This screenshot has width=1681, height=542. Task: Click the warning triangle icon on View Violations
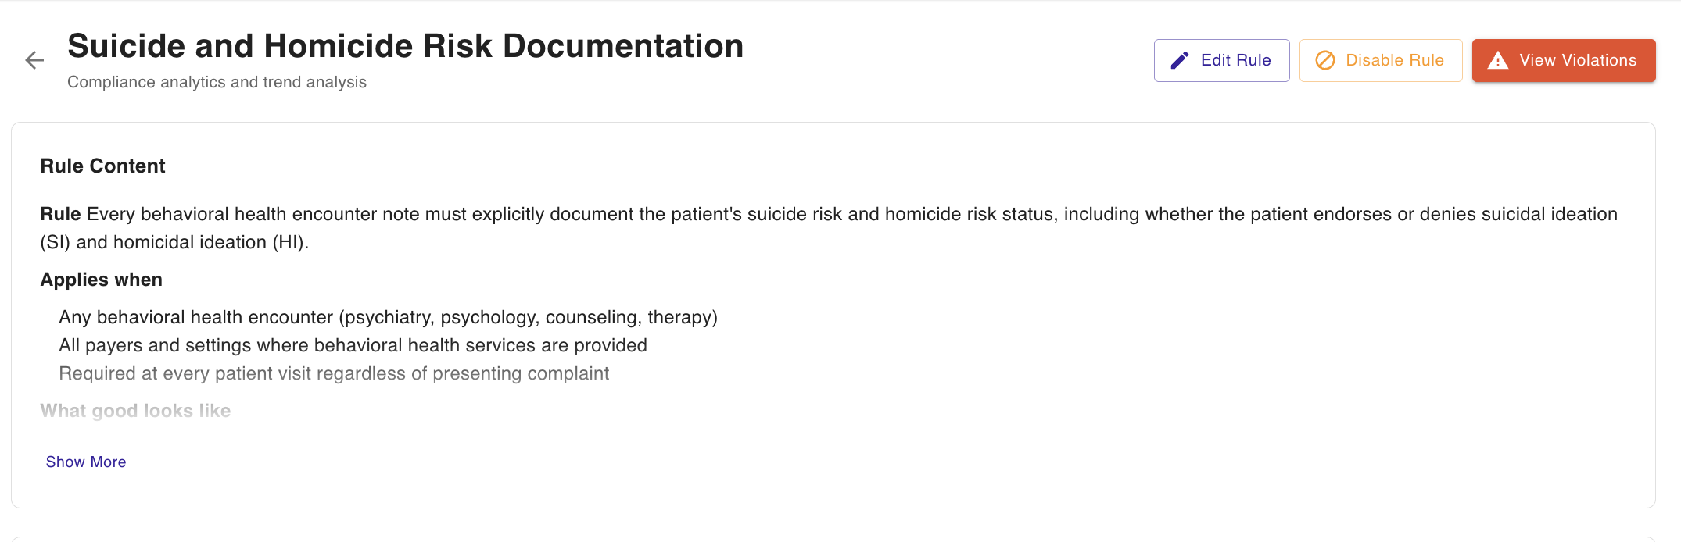pyautogui.click(x=1497, y=60)
